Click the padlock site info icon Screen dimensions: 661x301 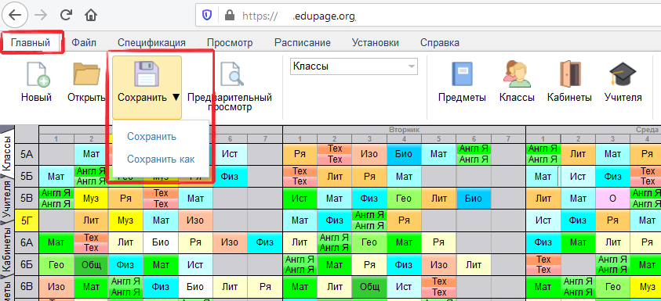coord(229,16)
